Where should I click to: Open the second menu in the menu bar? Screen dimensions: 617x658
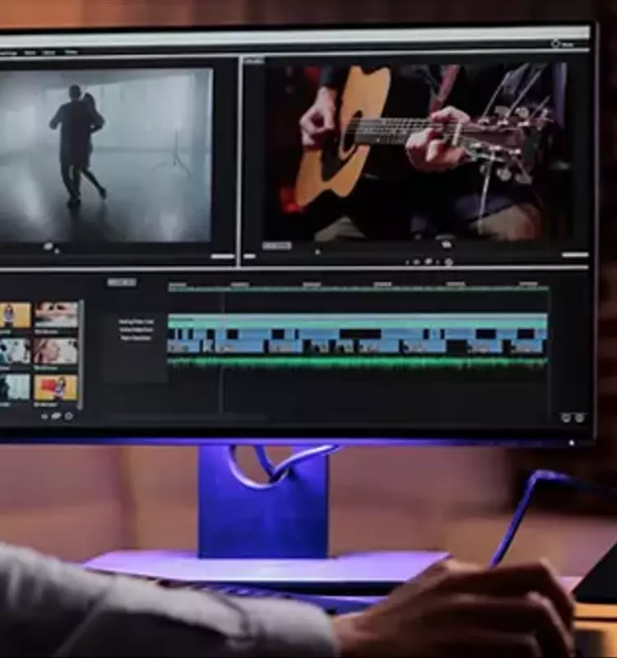30,53
